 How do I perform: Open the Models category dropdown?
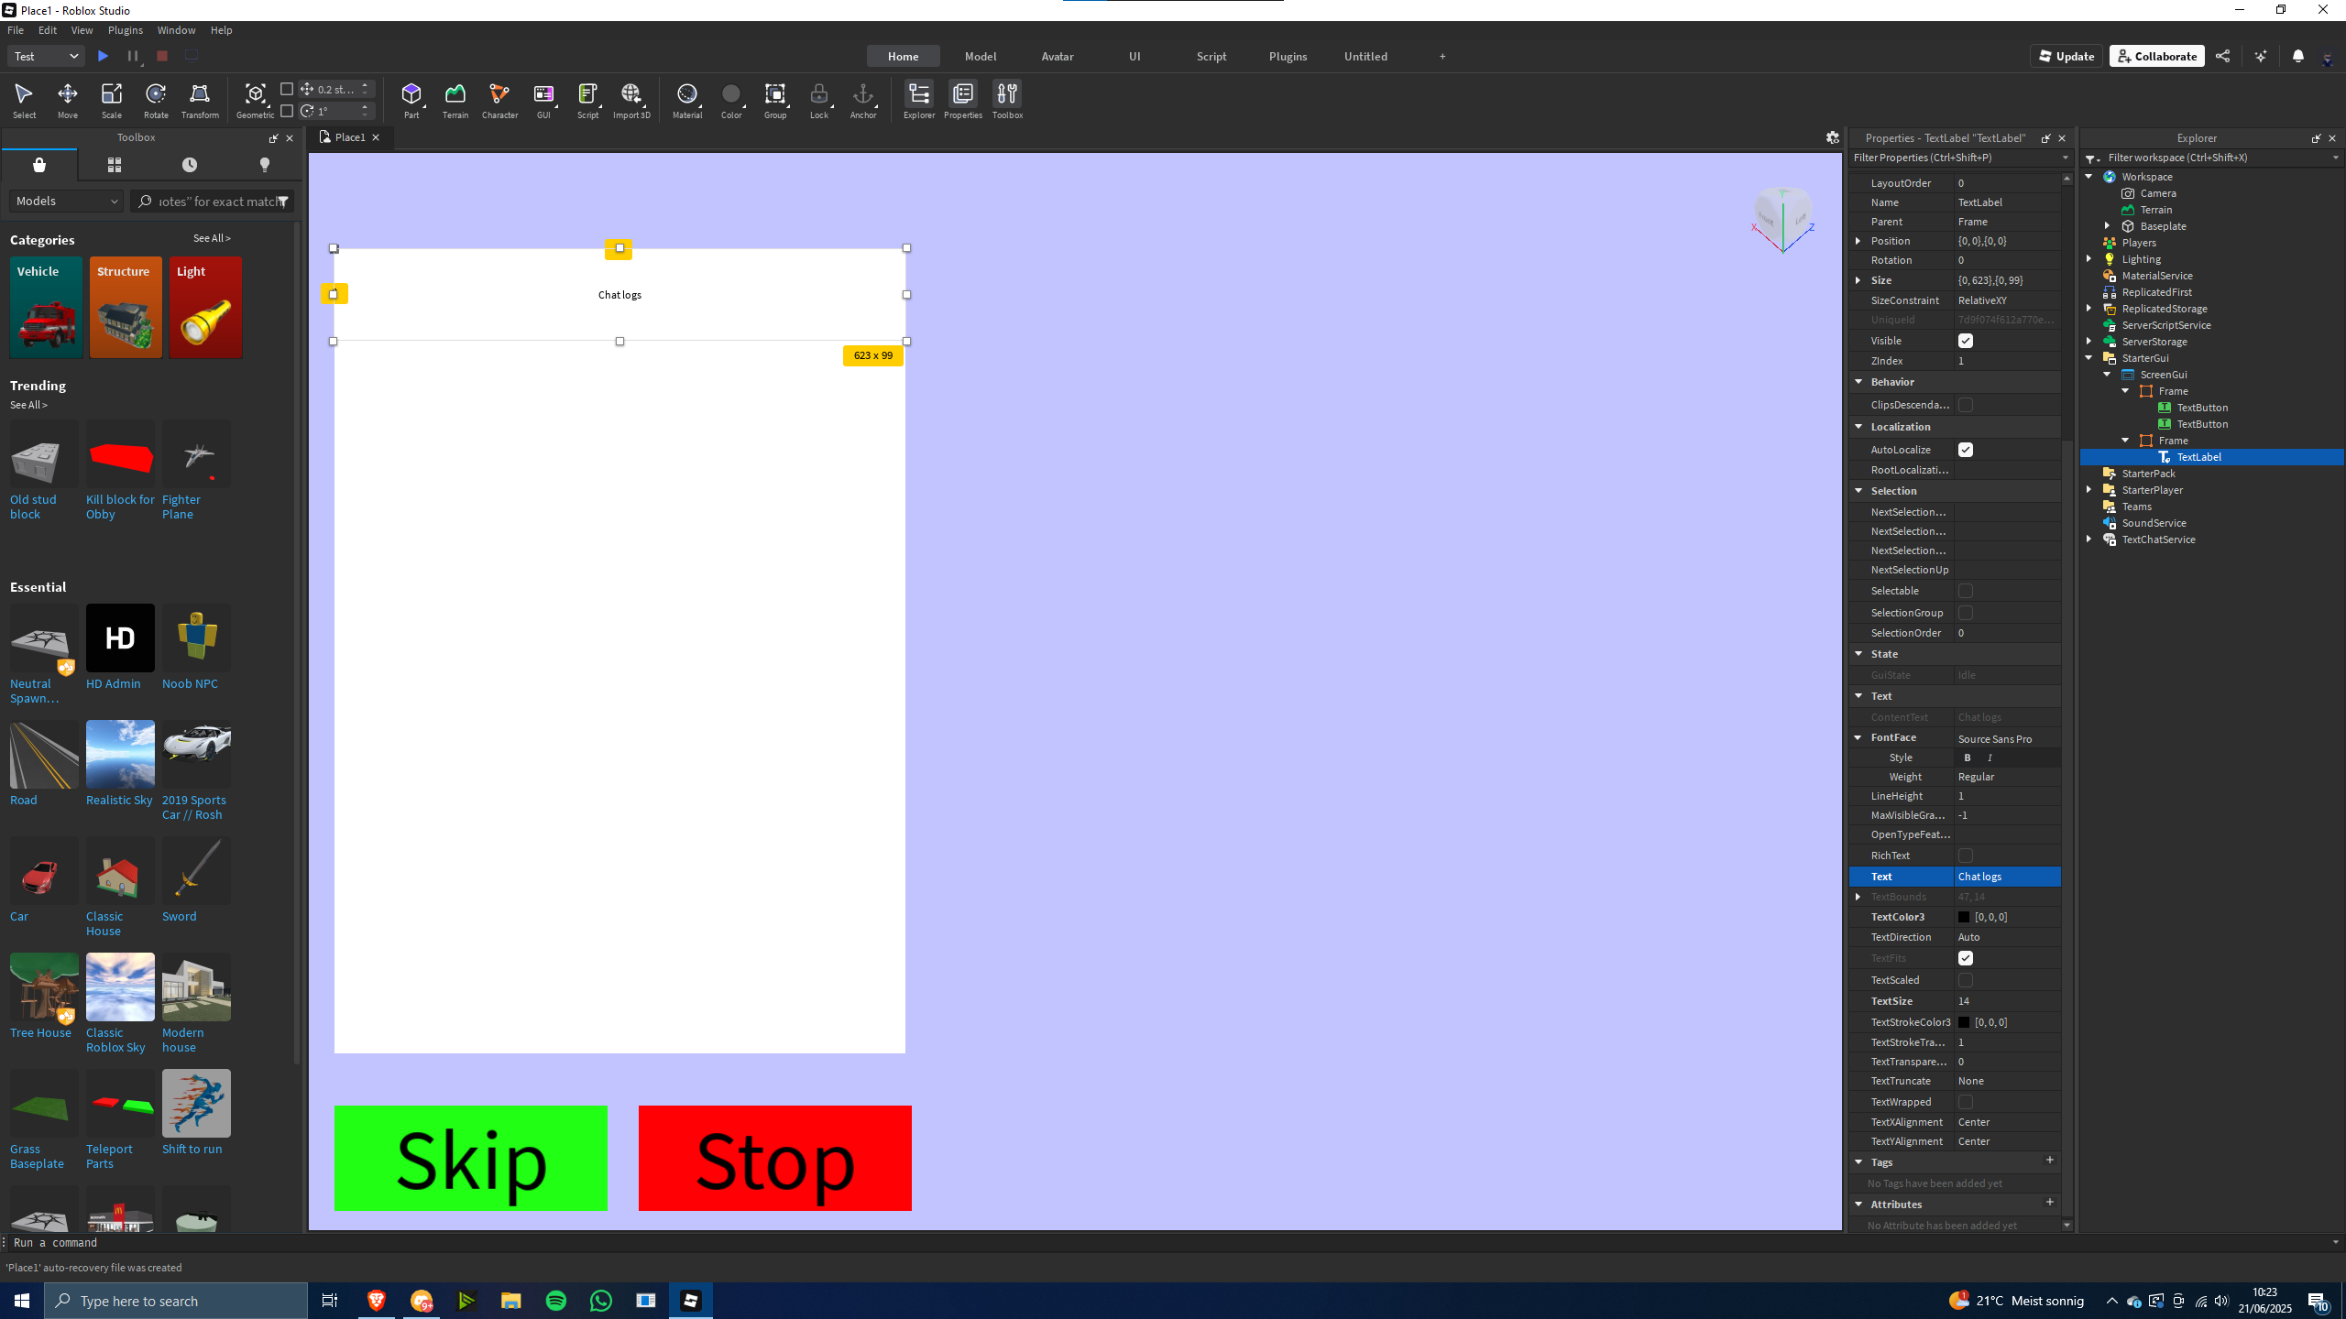click(x=66, y=201)
